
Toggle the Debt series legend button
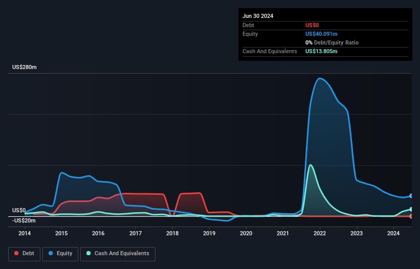point(25,254)
